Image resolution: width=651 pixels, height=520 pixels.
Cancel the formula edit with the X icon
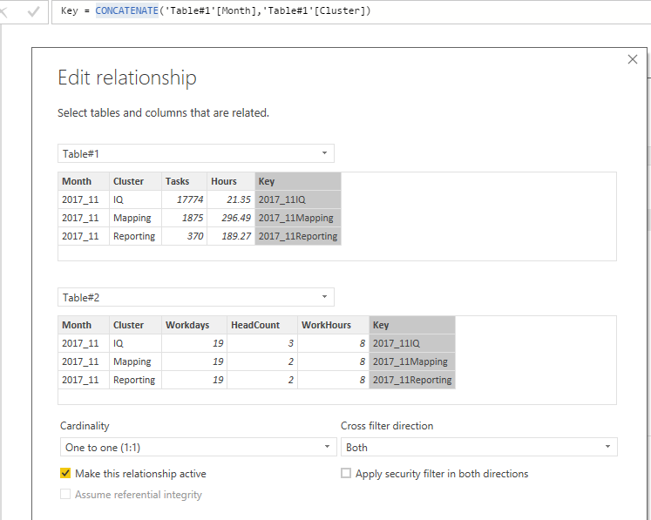pos(3,11)
